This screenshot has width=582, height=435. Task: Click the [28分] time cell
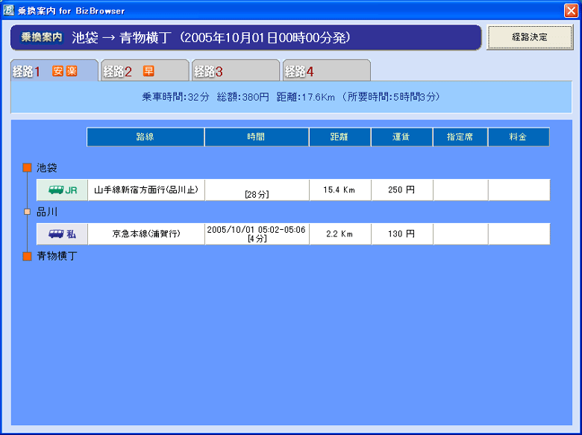tap(257, 190)
